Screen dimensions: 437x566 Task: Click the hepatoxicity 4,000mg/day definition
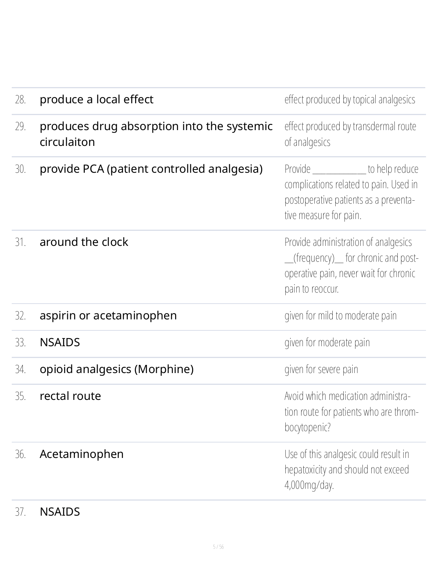coord(347,470)
